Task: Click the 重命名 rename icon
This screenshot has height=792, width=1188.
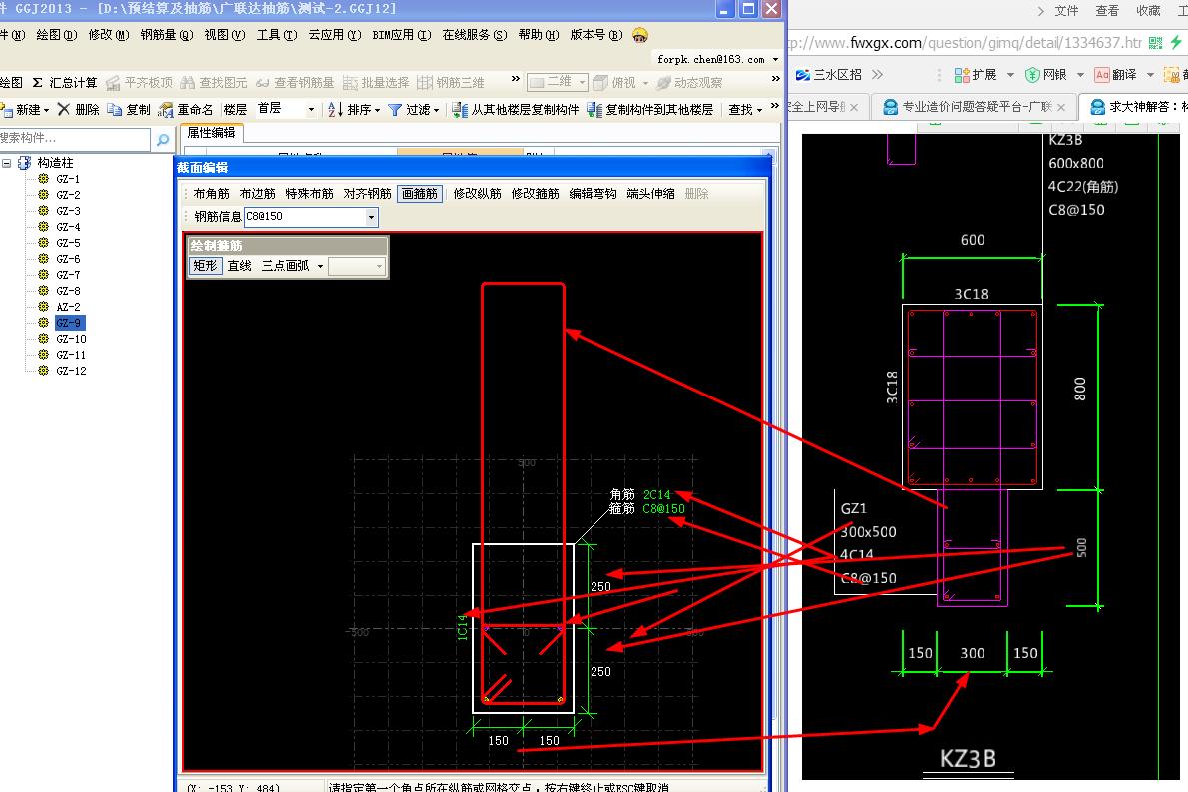Action: [165, 110]
